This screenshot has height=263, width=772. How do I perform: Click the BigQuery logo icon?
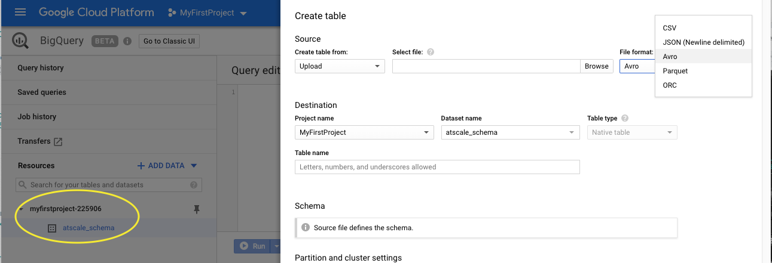[x=20, y=41]
